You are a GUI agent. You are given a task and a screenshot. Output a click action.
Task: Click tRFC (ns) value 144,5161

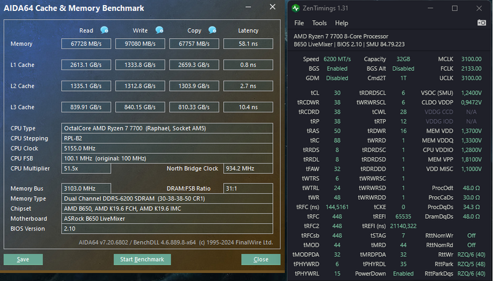click(337, 207)
